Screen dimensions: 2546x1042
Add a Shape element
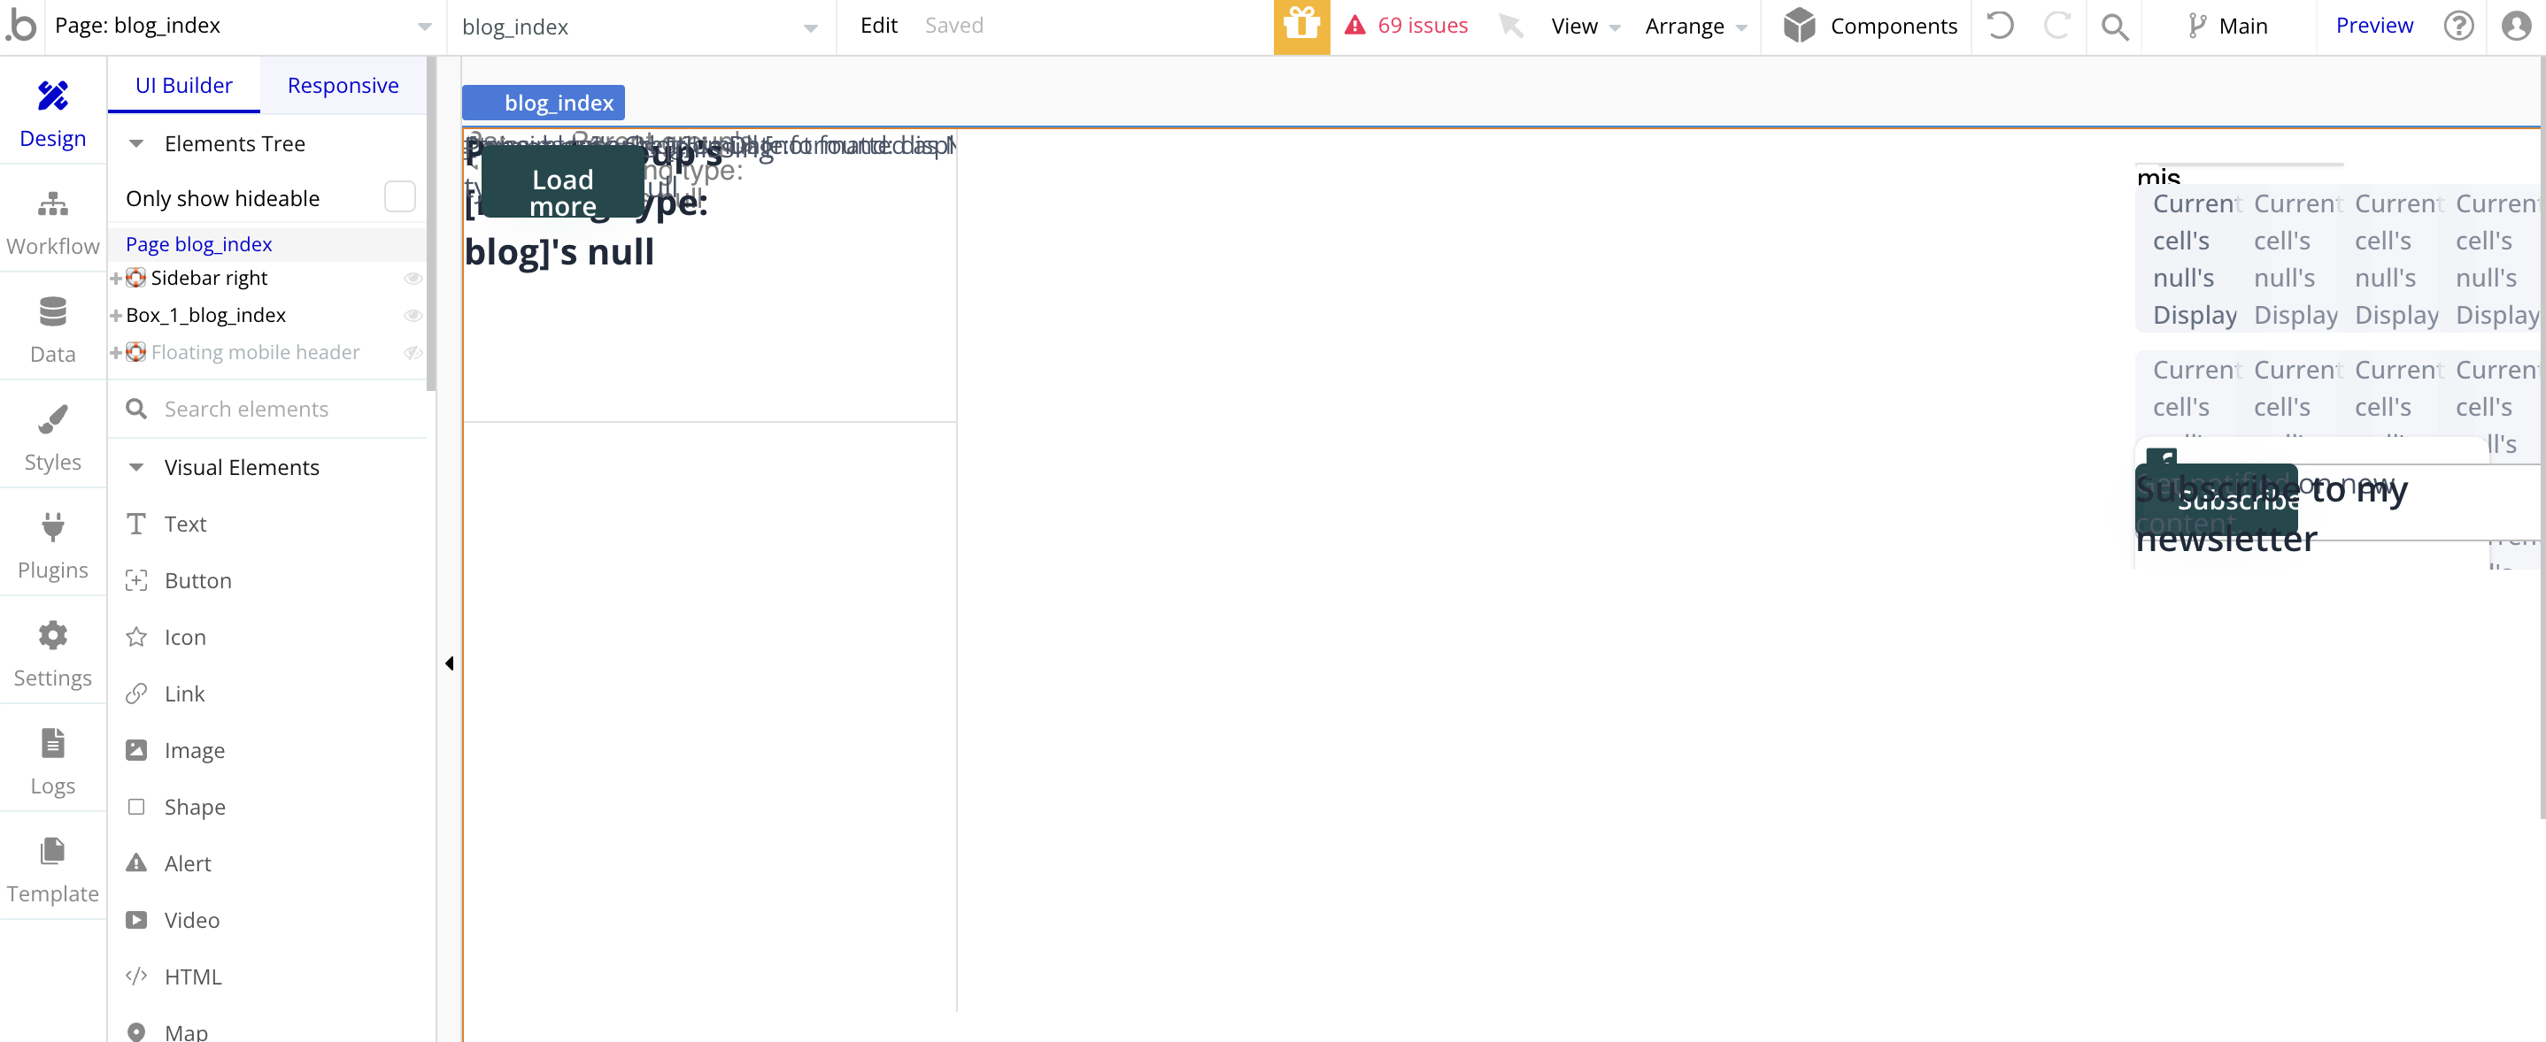(194, 807)
